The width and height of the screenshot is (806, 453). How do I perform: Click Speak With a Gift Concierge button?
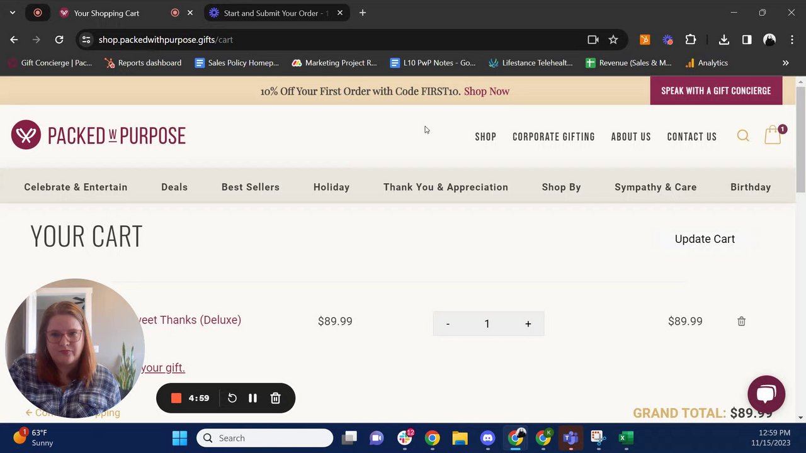coord(716,91)
